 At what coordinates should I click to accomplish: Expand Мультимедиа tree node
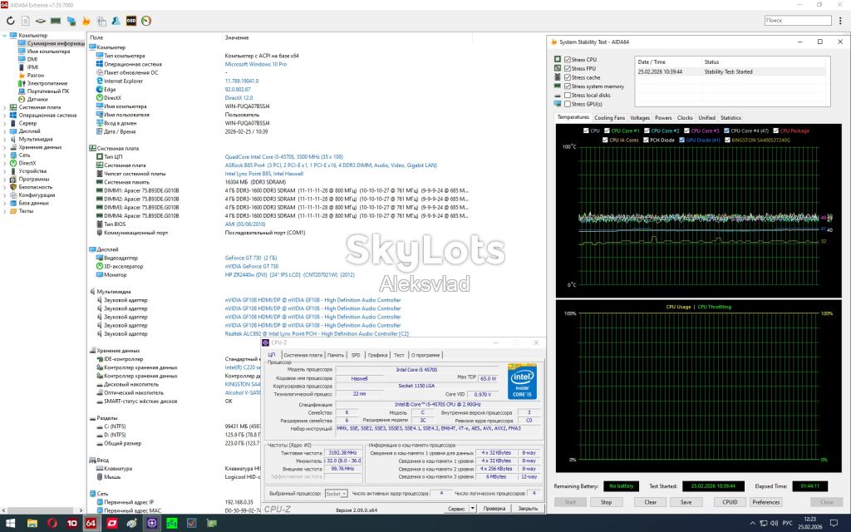point(5,139)
